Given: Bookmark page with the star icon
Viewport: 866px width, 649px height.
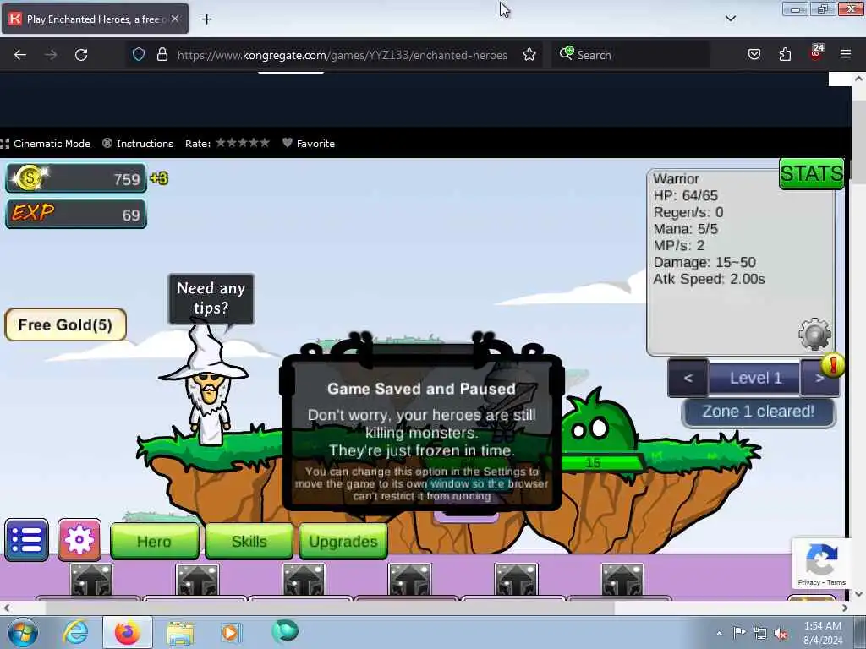Looking at the screenshot, I should pyautogui.click(x=529, y=55).
